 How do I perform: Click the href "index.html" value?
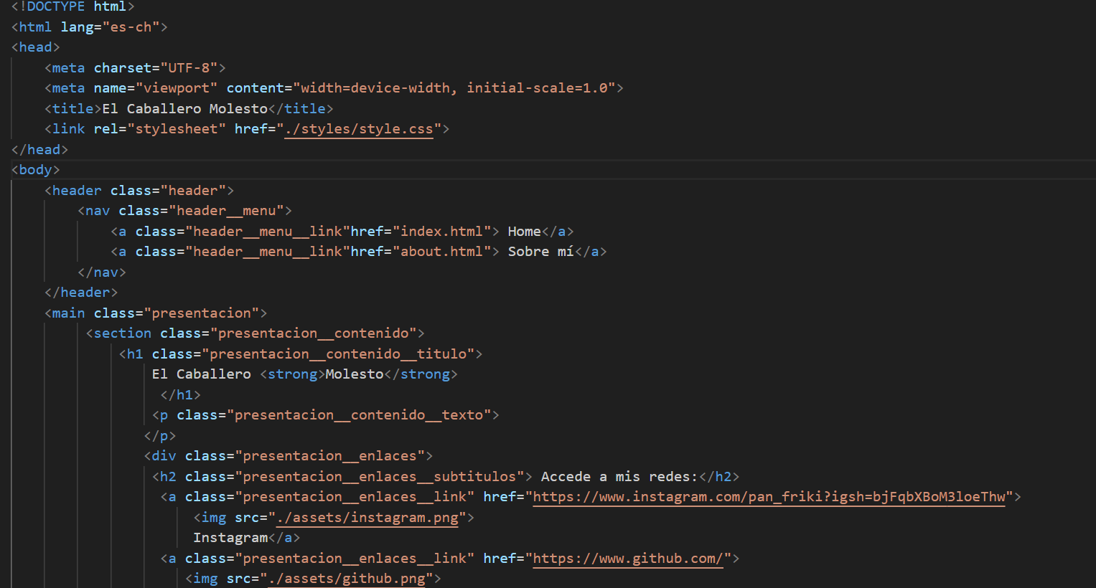pos(441,232)
